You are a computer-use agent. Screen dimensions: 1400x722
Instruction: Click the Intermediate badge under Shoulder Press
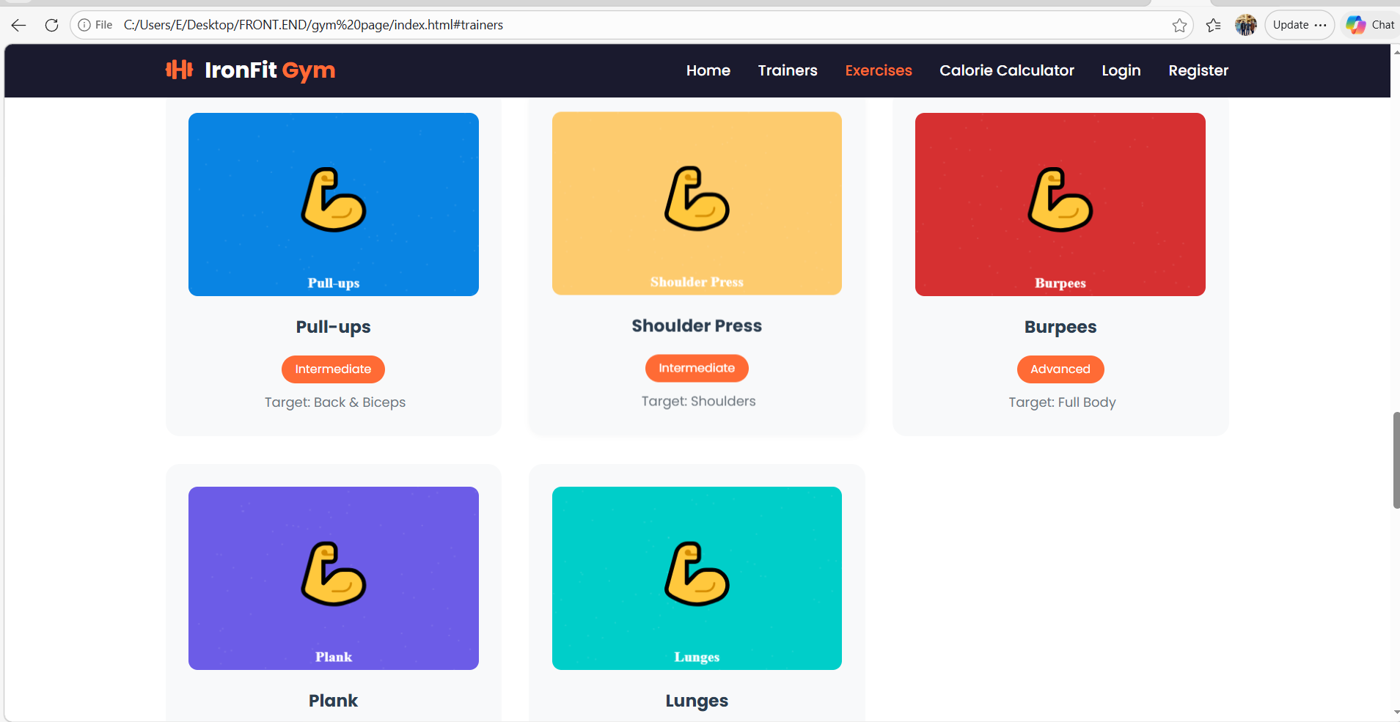pyautogui.click(x=697, y=368)
